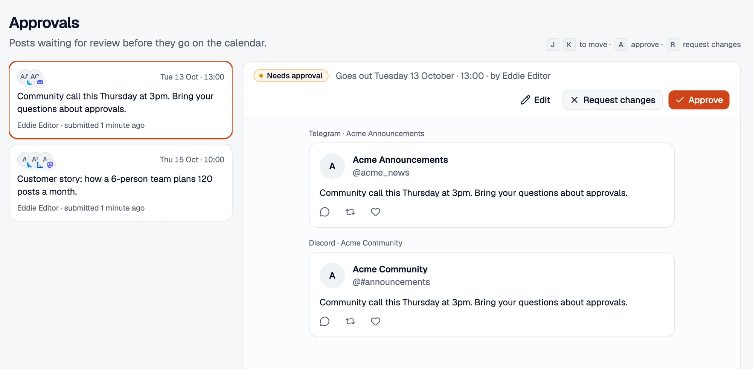
Task: Click the 'Tue 13 Oct · 13:00' timestamp
Action: 192,77
